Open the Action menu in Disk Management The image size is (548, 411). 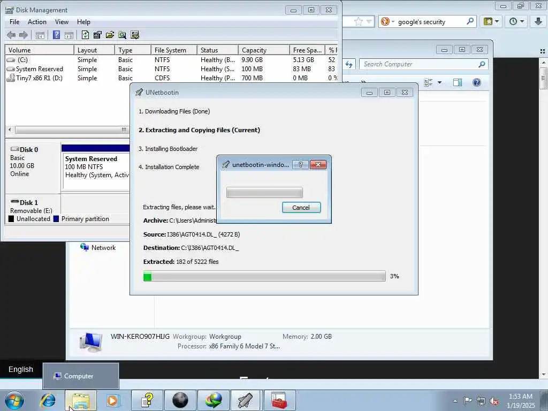tap(37, 21)
